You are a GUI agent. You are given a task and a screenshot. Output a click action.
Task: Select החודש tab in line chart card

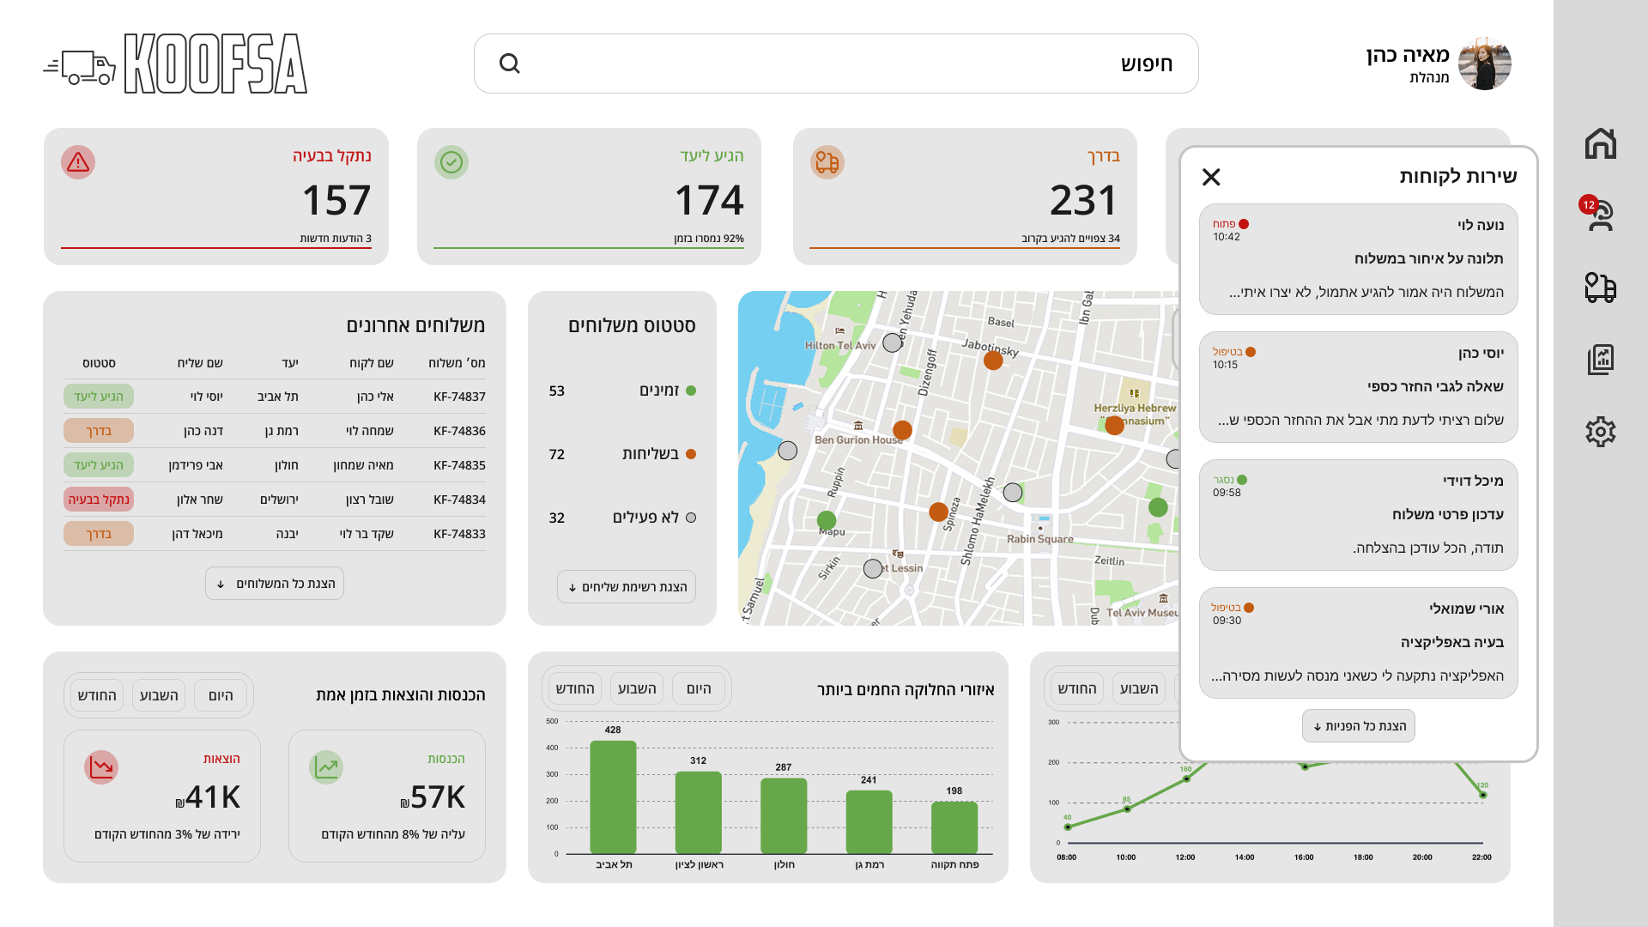point(1077,689)
